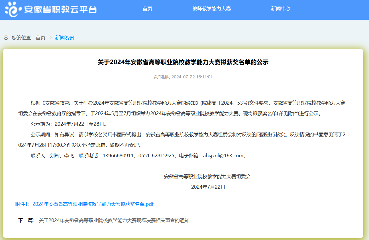Click the 安徽省职教云平台 site title text
The image size is (369, 240).
(60, 9)
